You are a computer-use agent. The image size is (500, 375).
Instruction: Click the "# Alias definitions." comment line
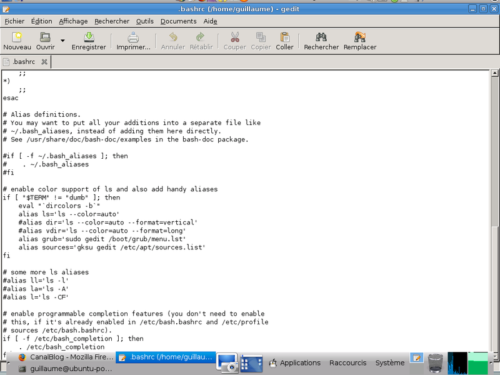point(42,114)
